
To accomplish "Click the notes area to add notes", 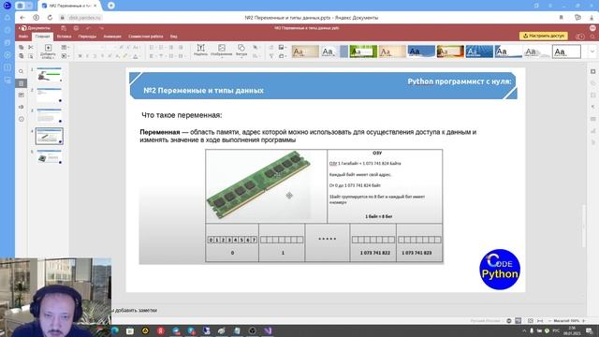I will coord(135,310).
